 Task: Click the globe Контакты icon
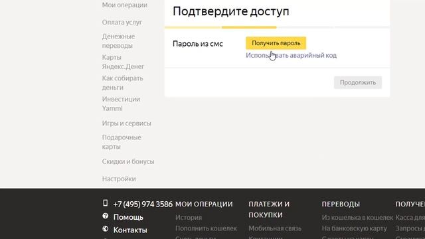(x=106, y=229)
